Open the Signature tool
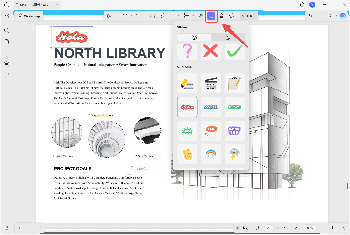Viewport: 350px width, 235px height. click(x=232, y=16)
